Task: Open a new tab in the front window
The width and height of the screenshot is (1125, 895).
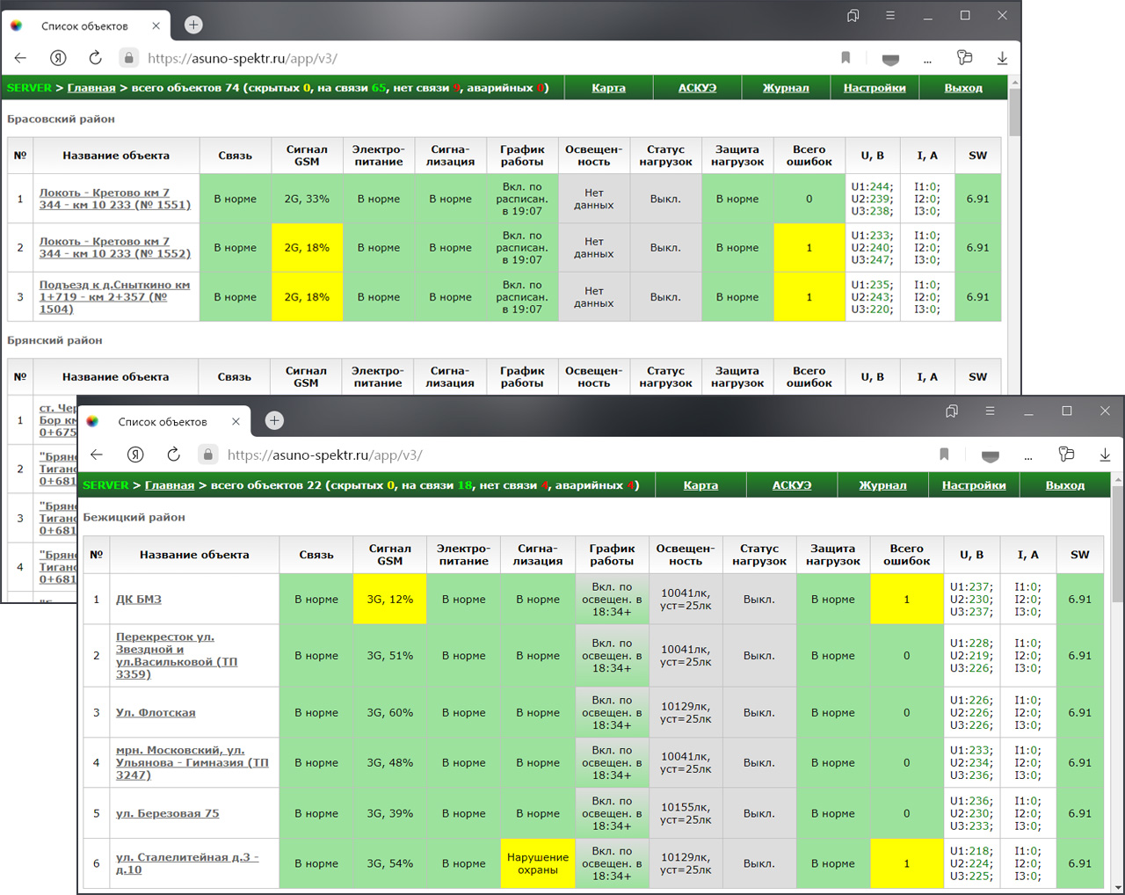Action: (x=274, y=420)
